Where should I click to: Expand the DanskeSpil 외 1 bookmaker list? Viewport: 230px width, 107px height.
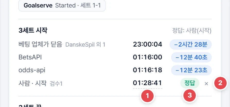85,45
